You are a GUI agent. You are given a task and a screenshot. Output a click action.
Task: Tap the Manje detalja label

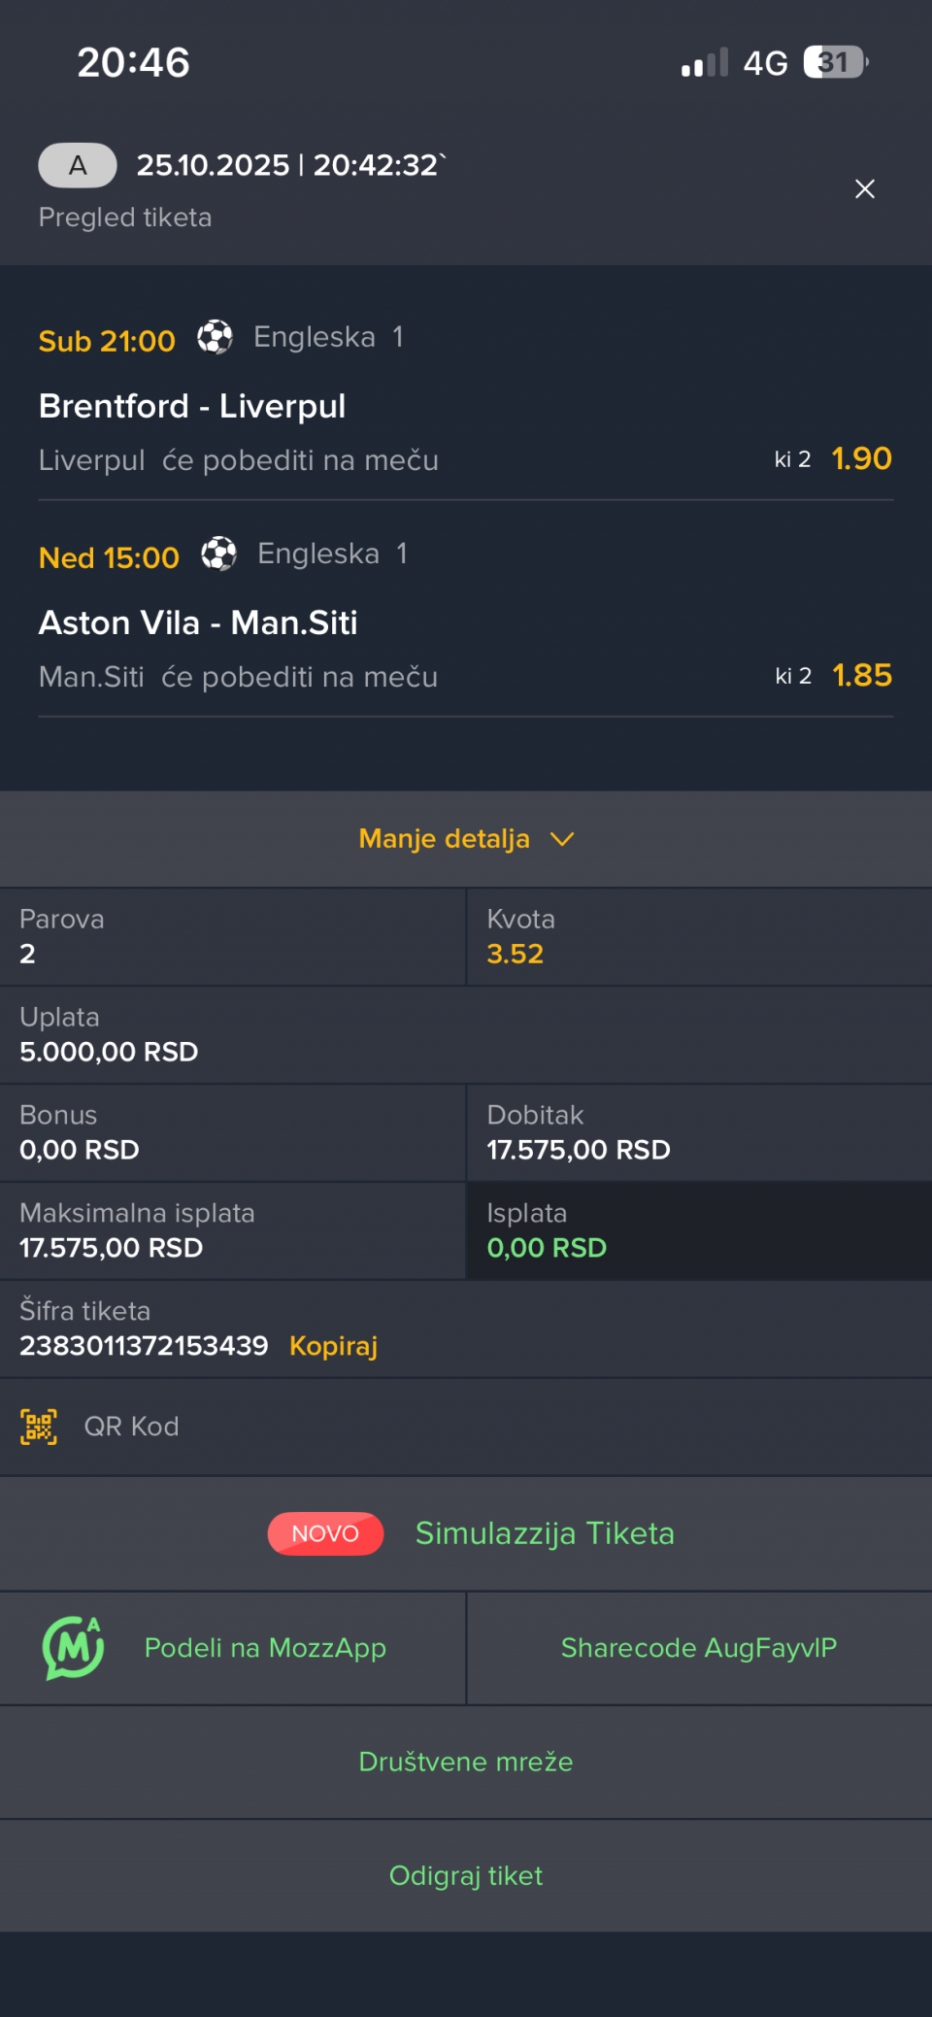445,839
